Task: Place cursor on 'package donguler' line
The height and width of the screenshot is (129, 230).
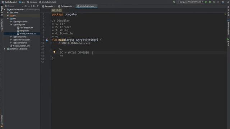Action: [65, 14]
